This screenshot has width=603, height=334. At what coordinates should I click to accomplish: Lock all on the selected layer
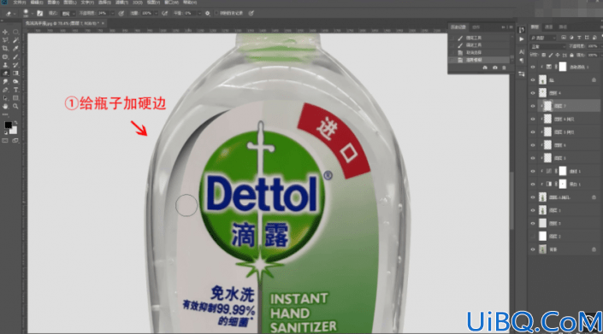pos(571,56)
